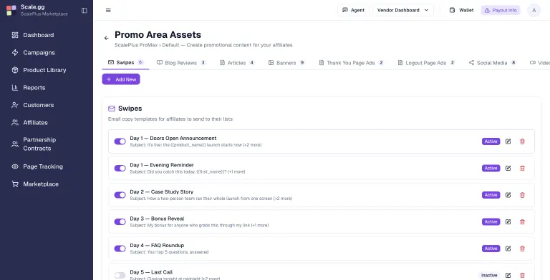
Task: Toggle Day 3 Bonus Reveal switch
Action: coord(120,222)
